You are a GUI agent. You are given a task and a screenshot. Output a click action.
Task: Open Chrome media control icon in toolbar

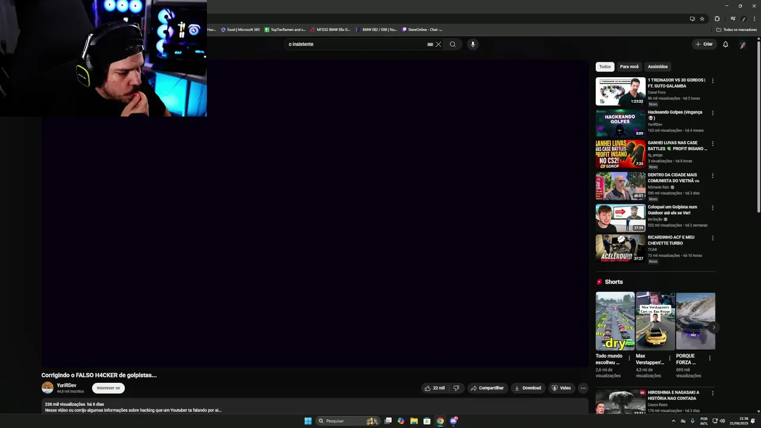(732, 18)
